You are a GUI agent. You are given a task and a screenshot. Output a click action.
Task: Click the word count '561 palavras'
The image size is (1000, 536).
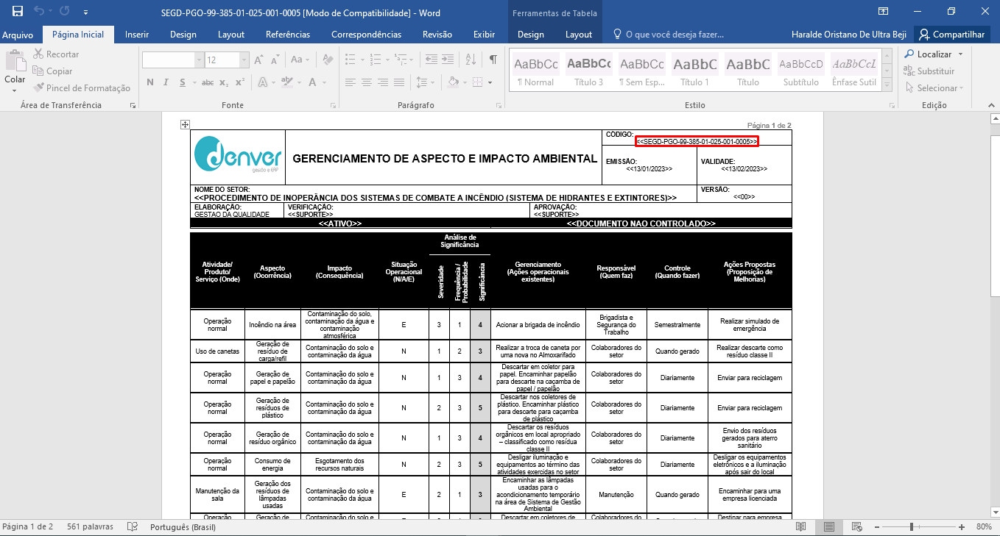coord(90,527)
